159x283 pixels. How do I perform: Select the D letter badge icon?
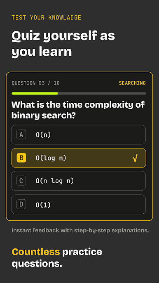pyautogui.click(x=21, y=204)
